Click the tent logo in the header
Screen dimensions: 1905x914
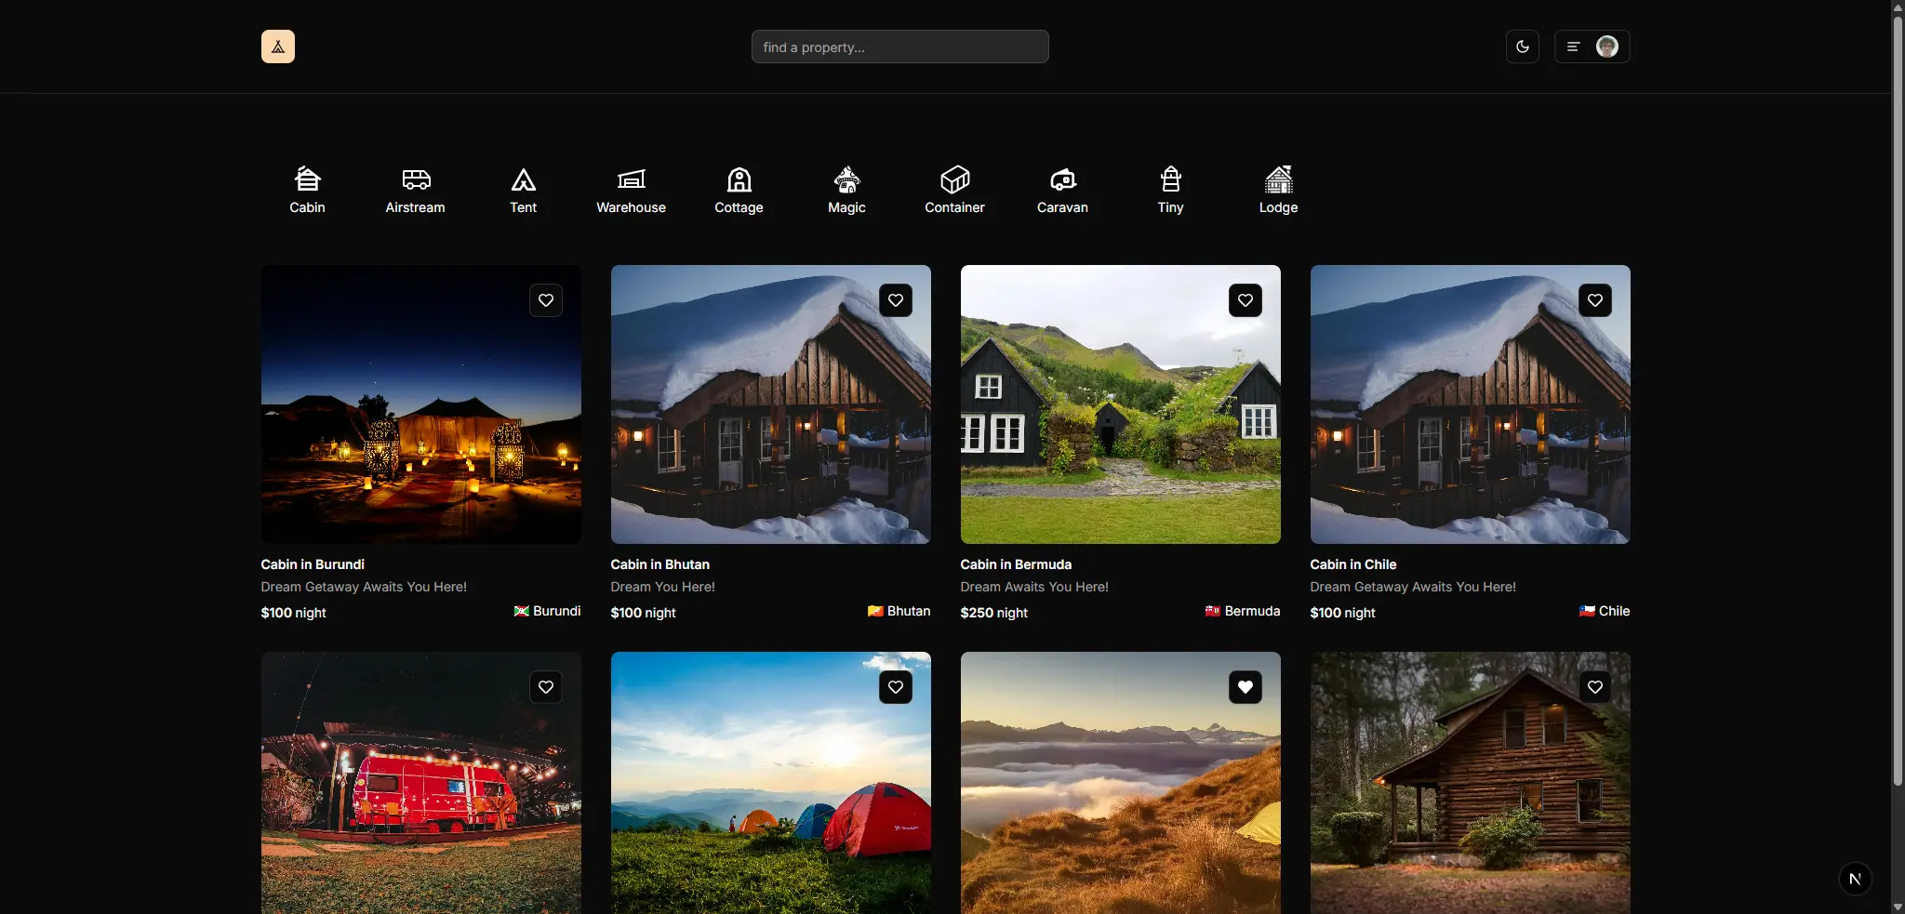pos(278,46)
